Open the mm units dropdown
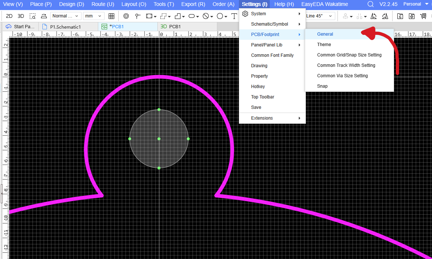 click(x=93, y=16)
